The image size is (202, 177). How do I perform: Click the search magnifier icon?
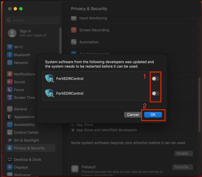[9, 20]
